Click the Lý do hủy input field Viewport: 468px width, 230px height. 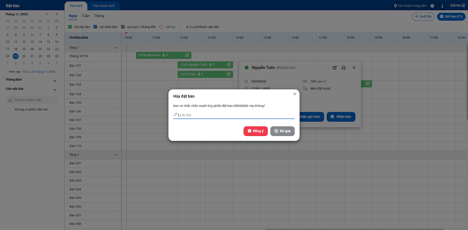[x=234, y=115]
